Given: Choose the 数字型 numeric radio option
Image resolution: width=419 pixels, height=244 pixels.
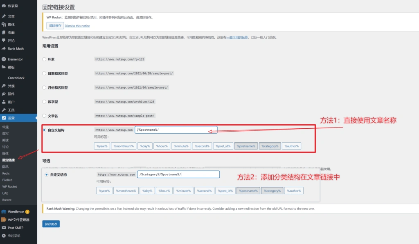Looking at the screenshot, I should 44,102.
